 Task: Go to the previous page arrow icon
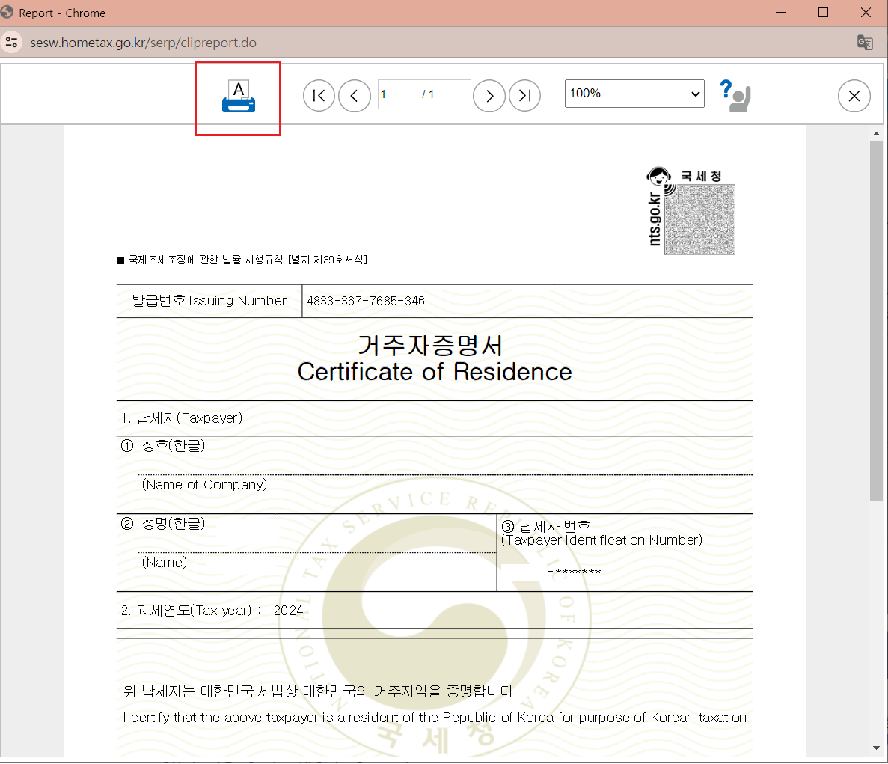[355, 95]
